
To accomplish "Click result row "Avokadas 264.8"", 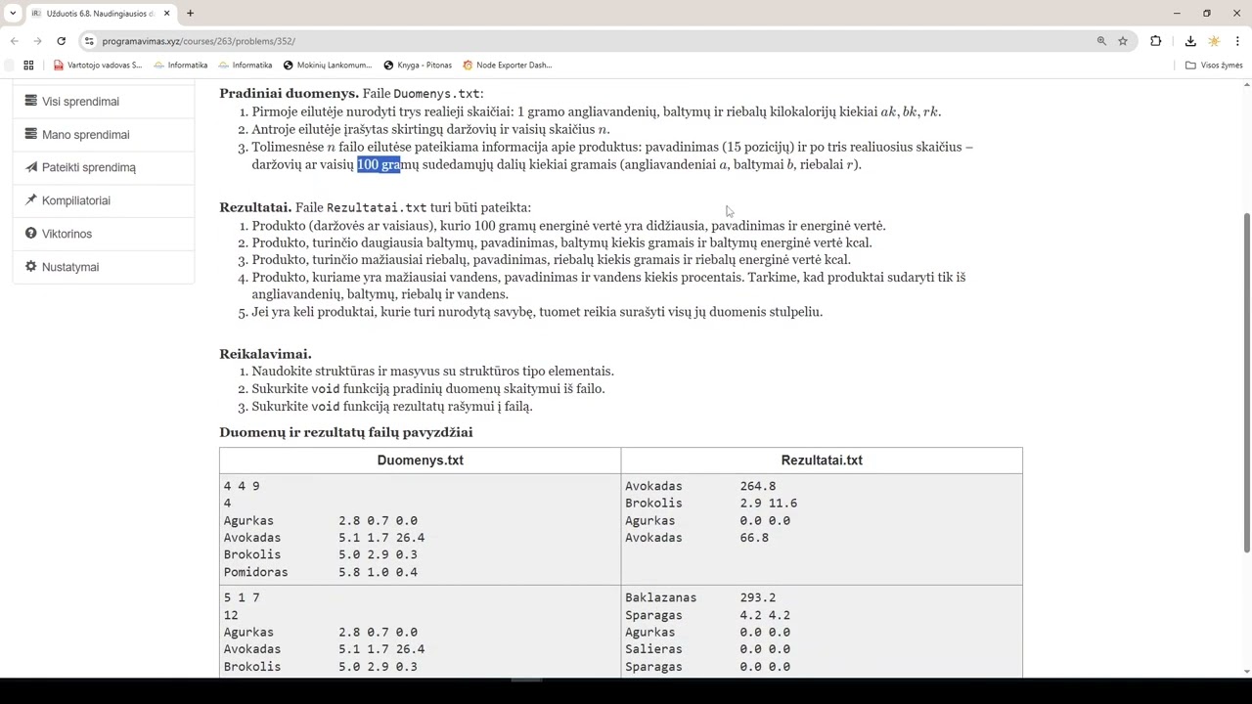I will point(700,486).
